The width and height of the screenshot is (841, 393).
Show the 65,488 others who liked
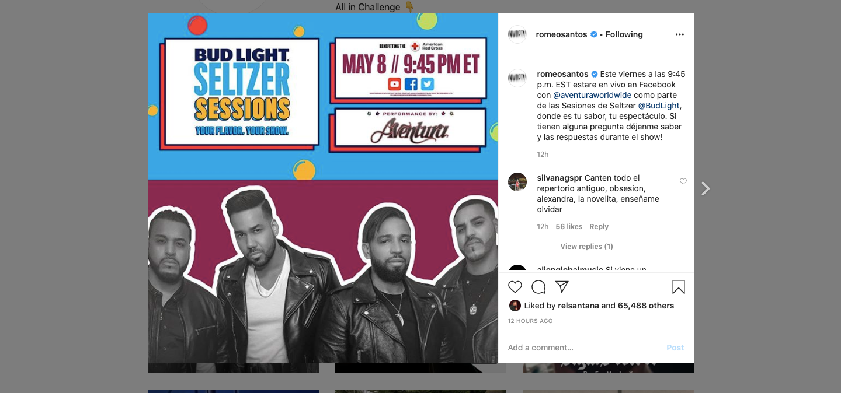click(646, 306)
